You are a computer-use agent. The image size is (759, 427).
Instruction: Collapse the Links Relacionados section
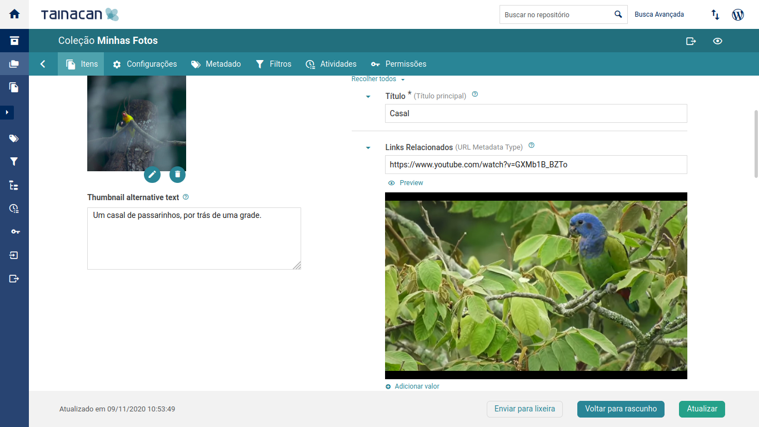(x=368, y=148)
